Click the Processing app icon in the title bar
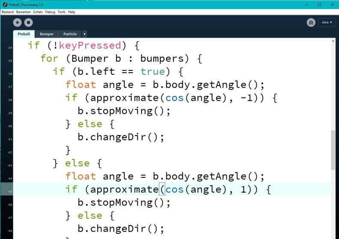 (5, 4)
